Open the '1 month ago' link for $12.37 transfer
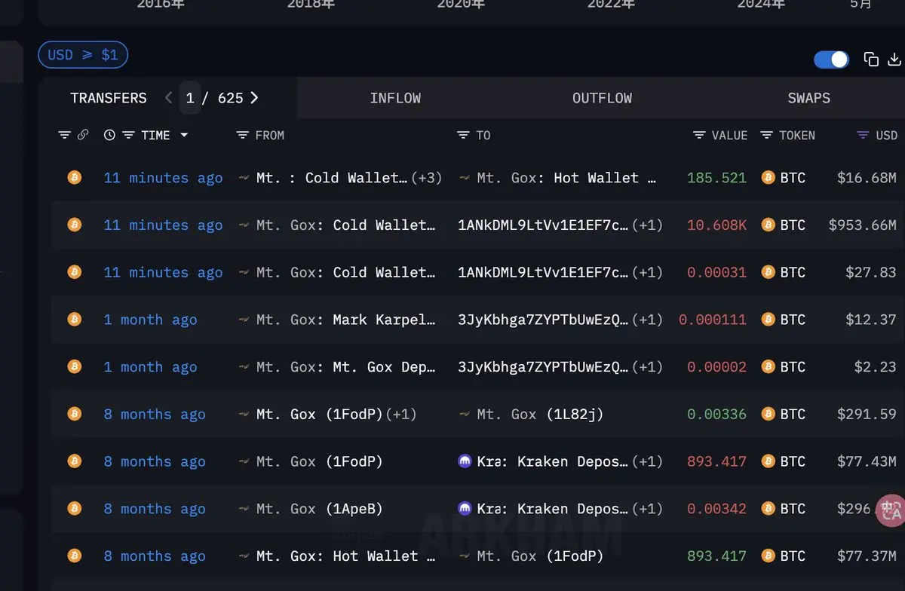The image size is (905, 591). click(150, 320)
